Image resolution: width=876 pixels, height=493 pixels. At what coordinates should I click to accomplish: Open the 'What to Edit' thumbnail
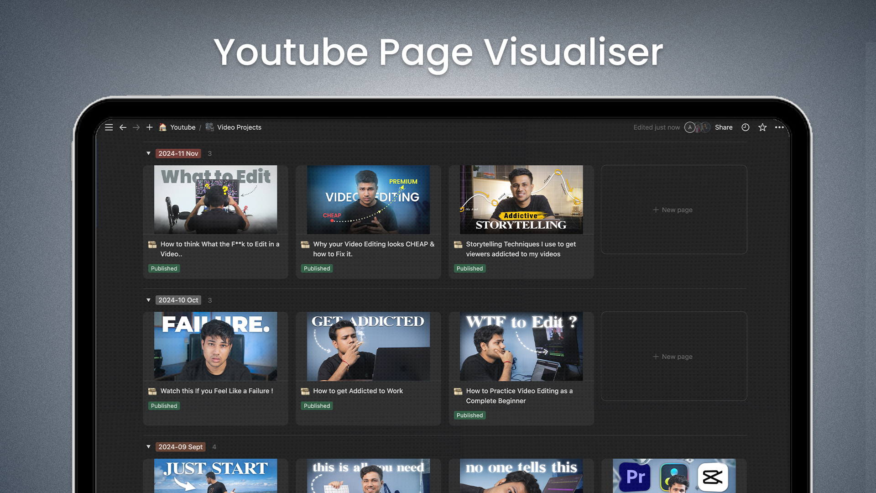click(x=215, y=199)
